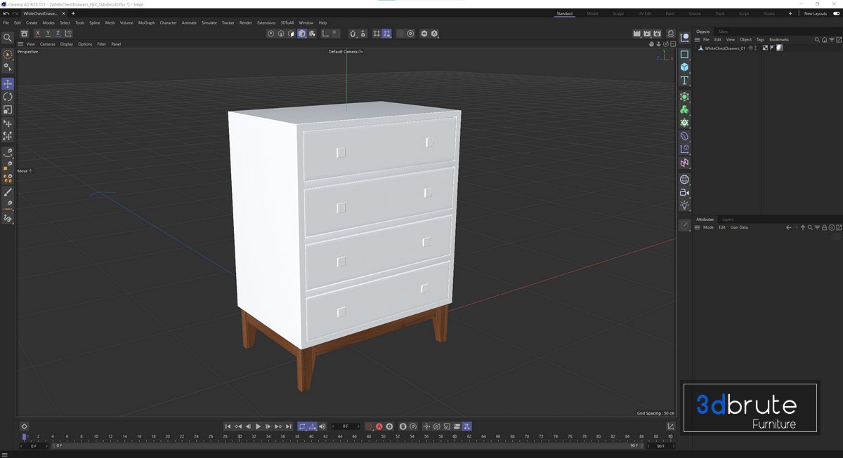843x458 pixels.
Task: Open the Cameras viewport dropdown menu
Action: pos(47,44)
